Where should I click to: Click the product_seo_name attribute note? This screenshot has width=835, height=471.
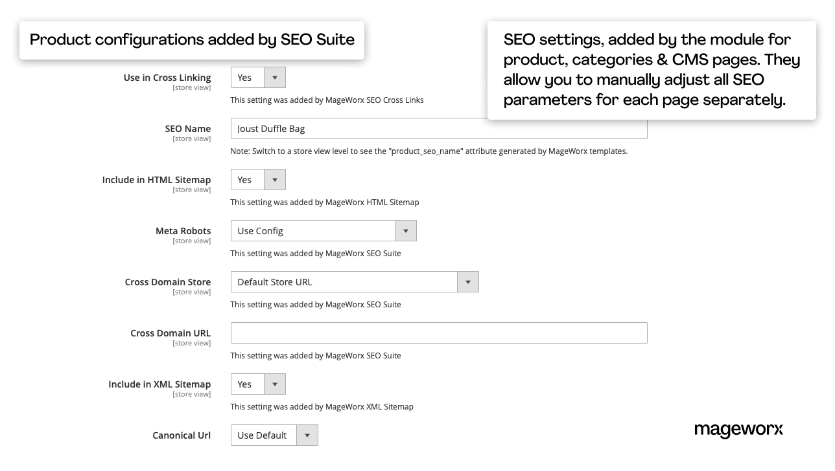click(x=429, y=151)
